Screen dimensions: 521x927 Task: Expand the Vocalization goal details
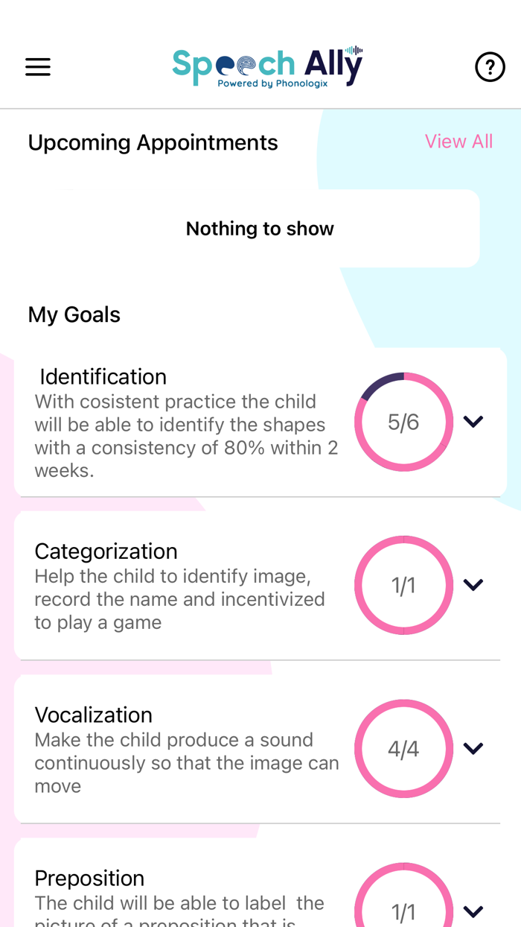coord(473,750)
